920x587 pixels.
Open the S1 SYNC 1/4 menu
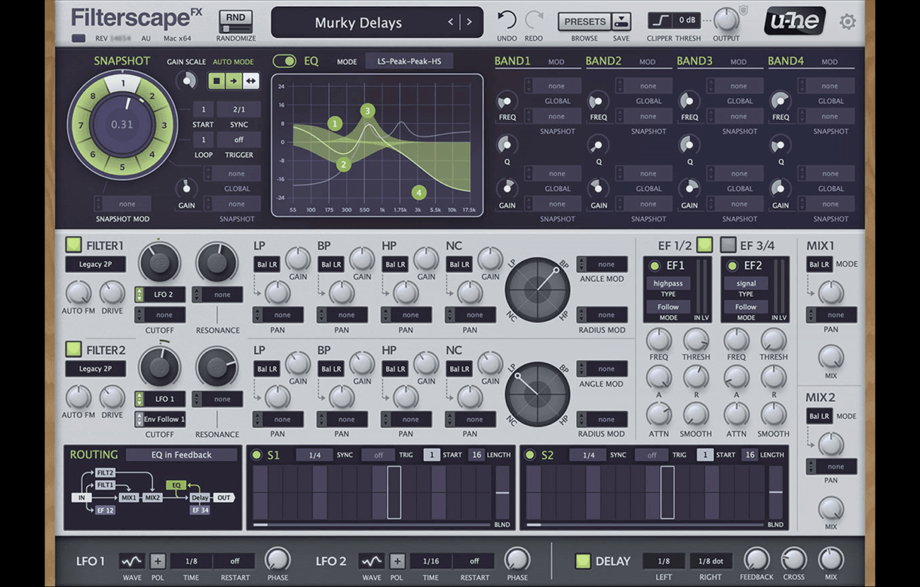(x=314, y=455)
